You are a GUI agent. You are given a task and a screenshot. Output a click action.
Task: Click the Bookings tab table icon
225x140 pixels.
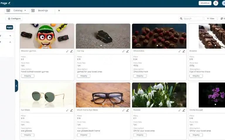click(x=33, y=10)
